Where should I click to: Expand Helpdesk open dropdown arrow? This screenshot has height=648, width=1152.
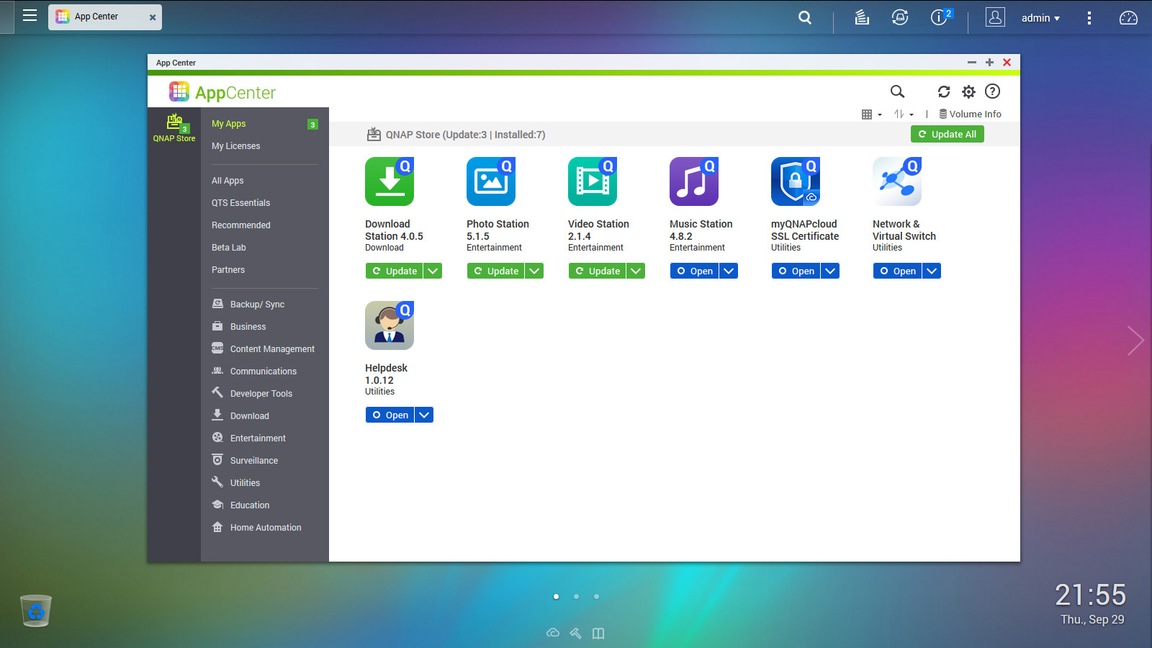pos(424,415)
